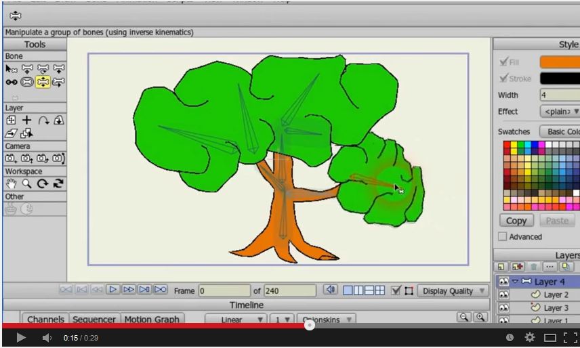Select the Select Bone tool
Viewport: 580px width, 348px height.
coord(11,68)
